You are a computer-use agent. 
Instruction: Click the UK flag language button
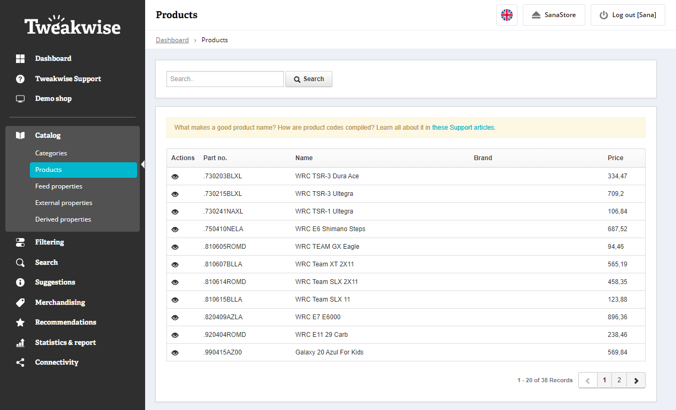coord(507,15)
